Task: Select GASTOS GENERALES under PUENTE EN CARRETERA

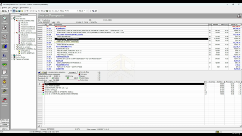Action: point(28,53)
